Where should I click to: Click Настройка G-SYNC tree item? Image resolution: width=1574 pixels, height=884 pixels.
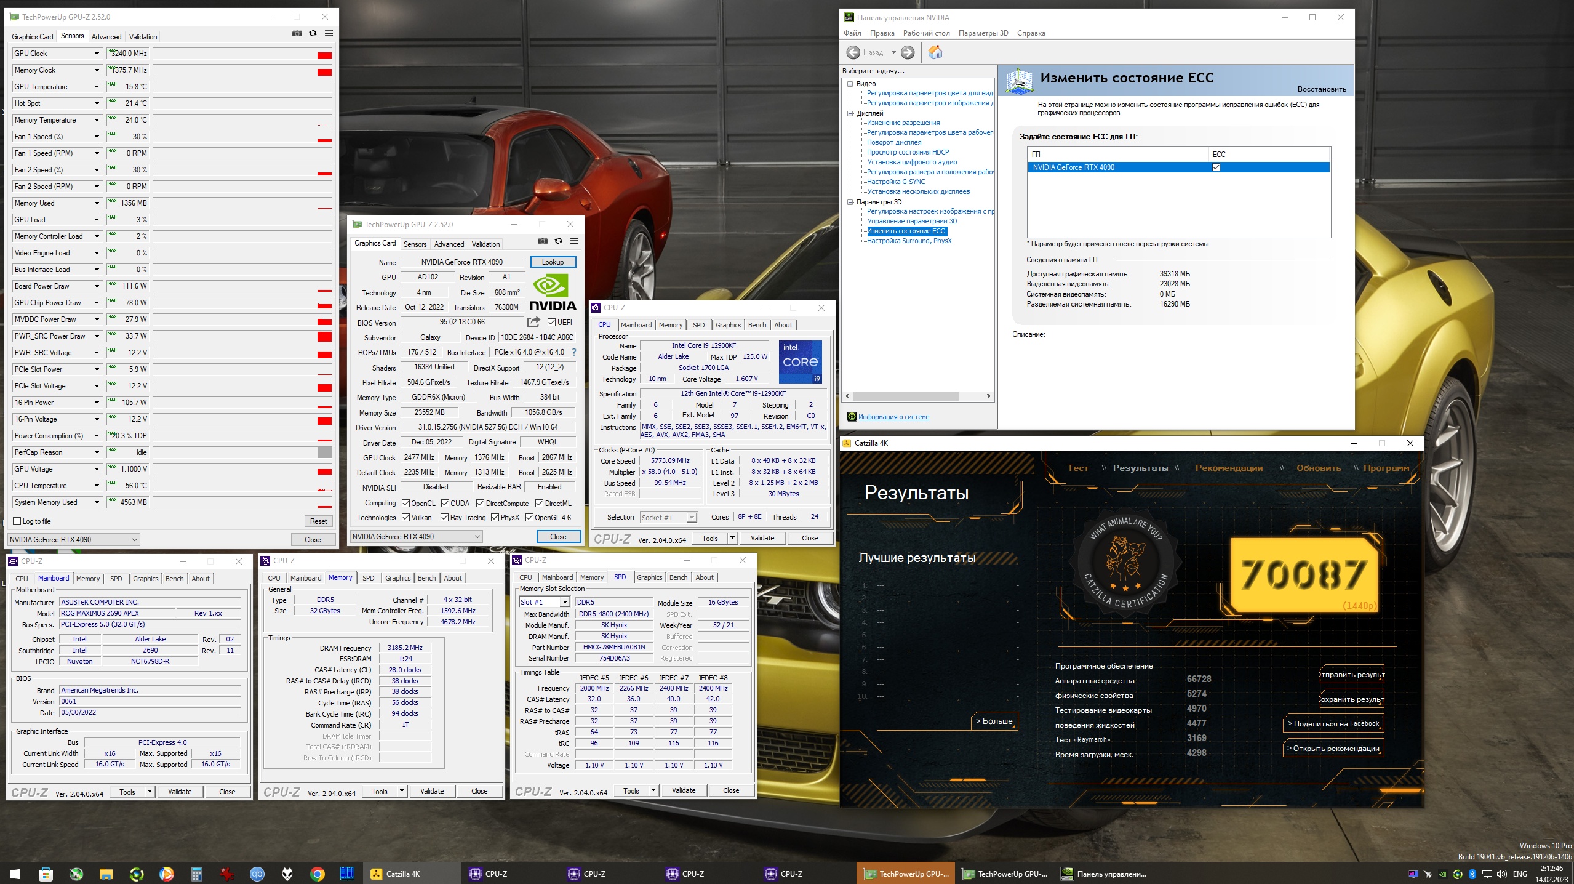[896, 182]
